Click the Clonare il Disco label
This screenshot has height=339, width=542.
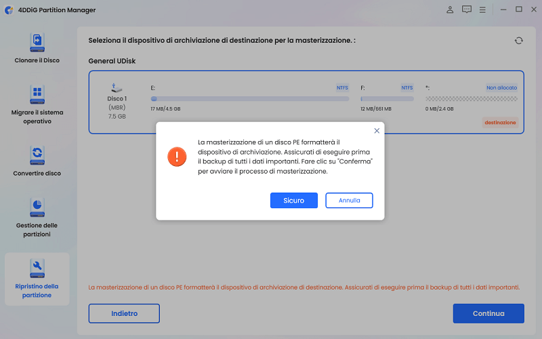[x=37, y=60]
